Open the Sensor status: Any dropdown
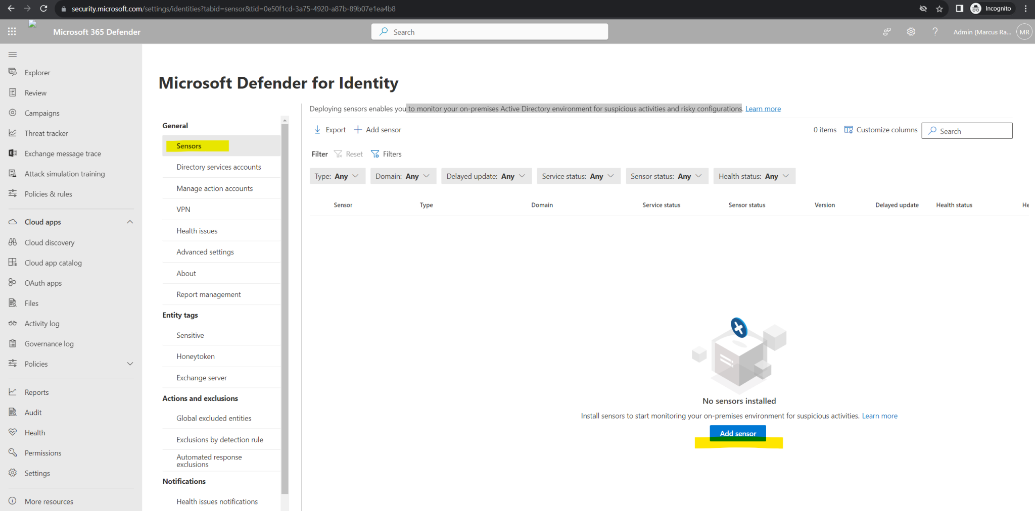1035x511 pixels. pos(667,176)
